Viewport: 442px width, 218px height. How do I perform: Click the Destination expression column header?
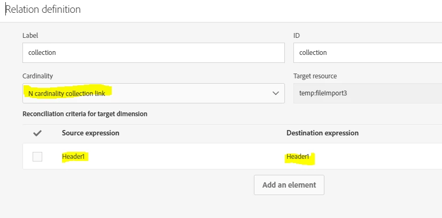(322, 133)
